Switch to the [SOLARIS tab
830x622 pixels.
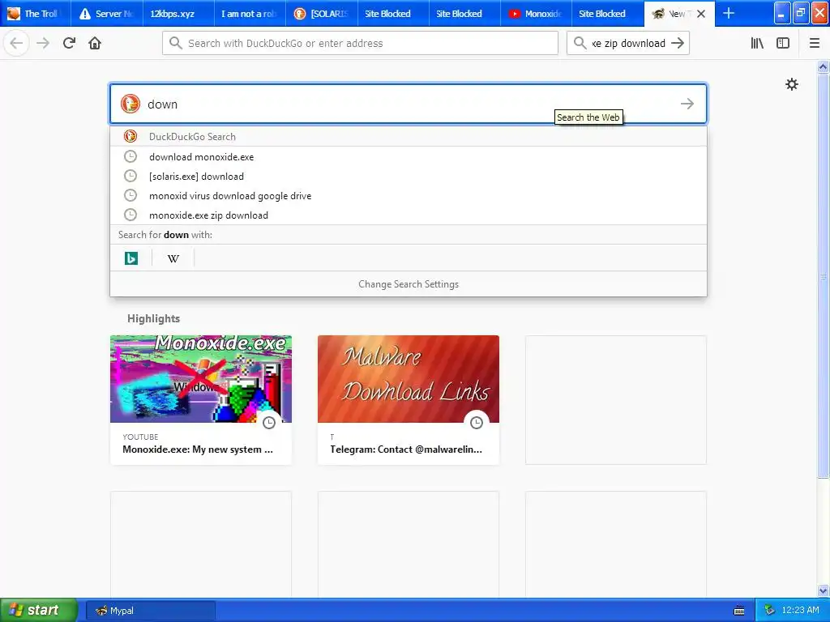click(322, 14)
